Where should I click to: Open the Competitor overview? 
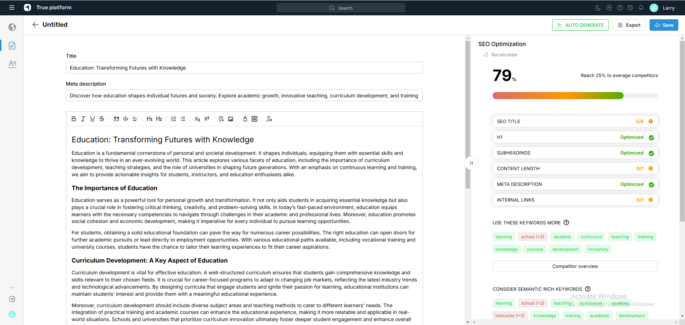575,266
